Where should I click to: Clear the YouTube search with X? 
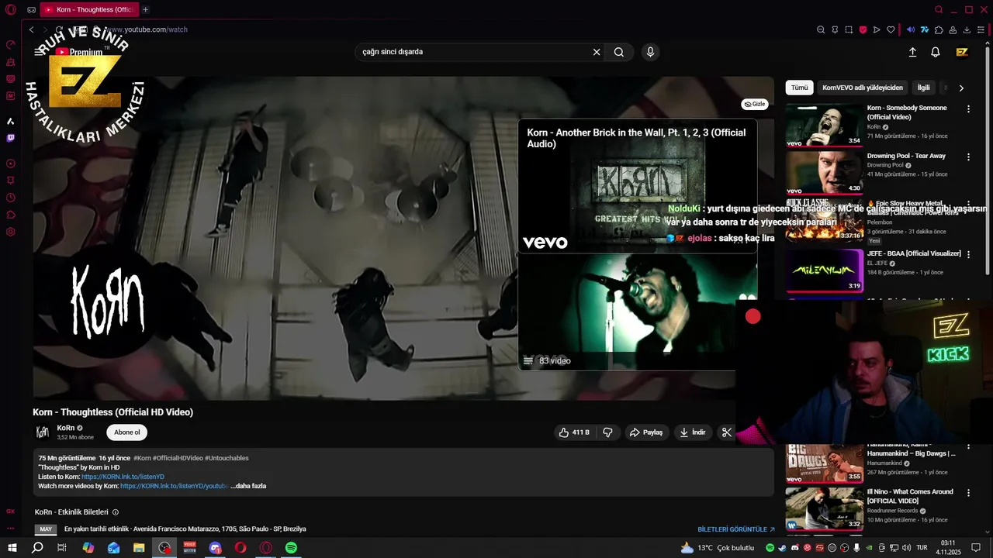(597, 52)
